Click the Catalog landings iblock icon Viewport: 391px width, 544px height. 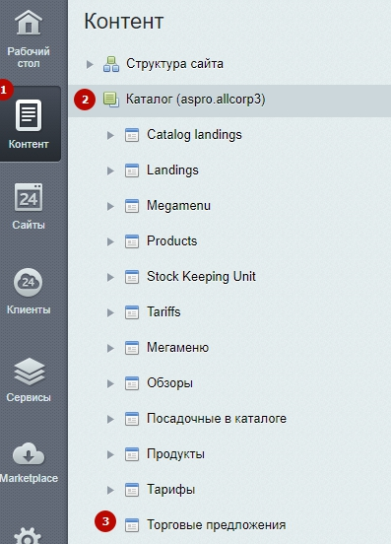click(132, 135)
